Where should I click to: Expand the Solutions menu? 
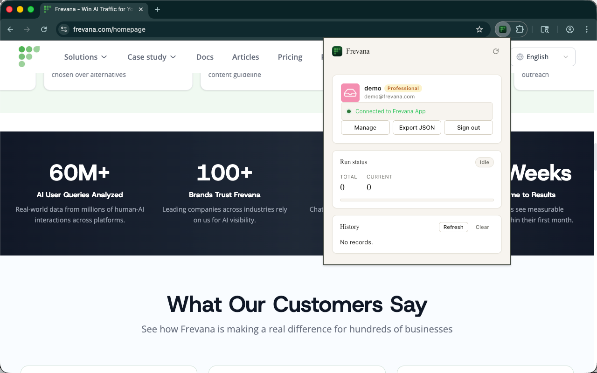(x=85, y=57)
